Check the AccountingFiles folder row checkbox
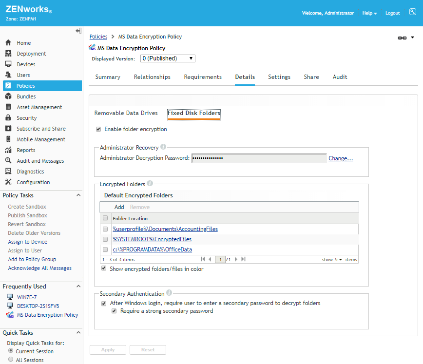The image size is (423, 364). [105, 229]
